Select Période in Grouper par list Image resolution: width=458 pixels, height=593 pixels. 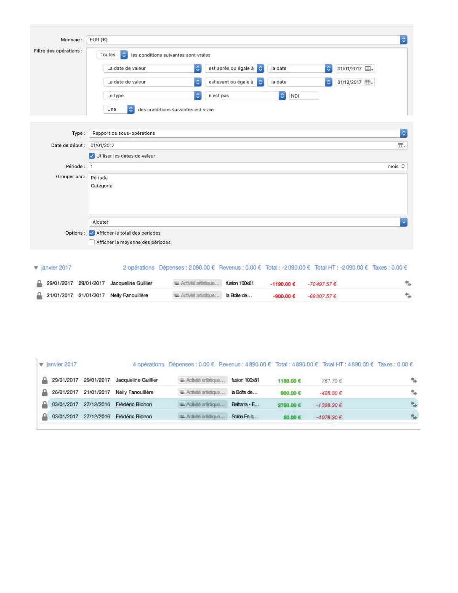99,178
